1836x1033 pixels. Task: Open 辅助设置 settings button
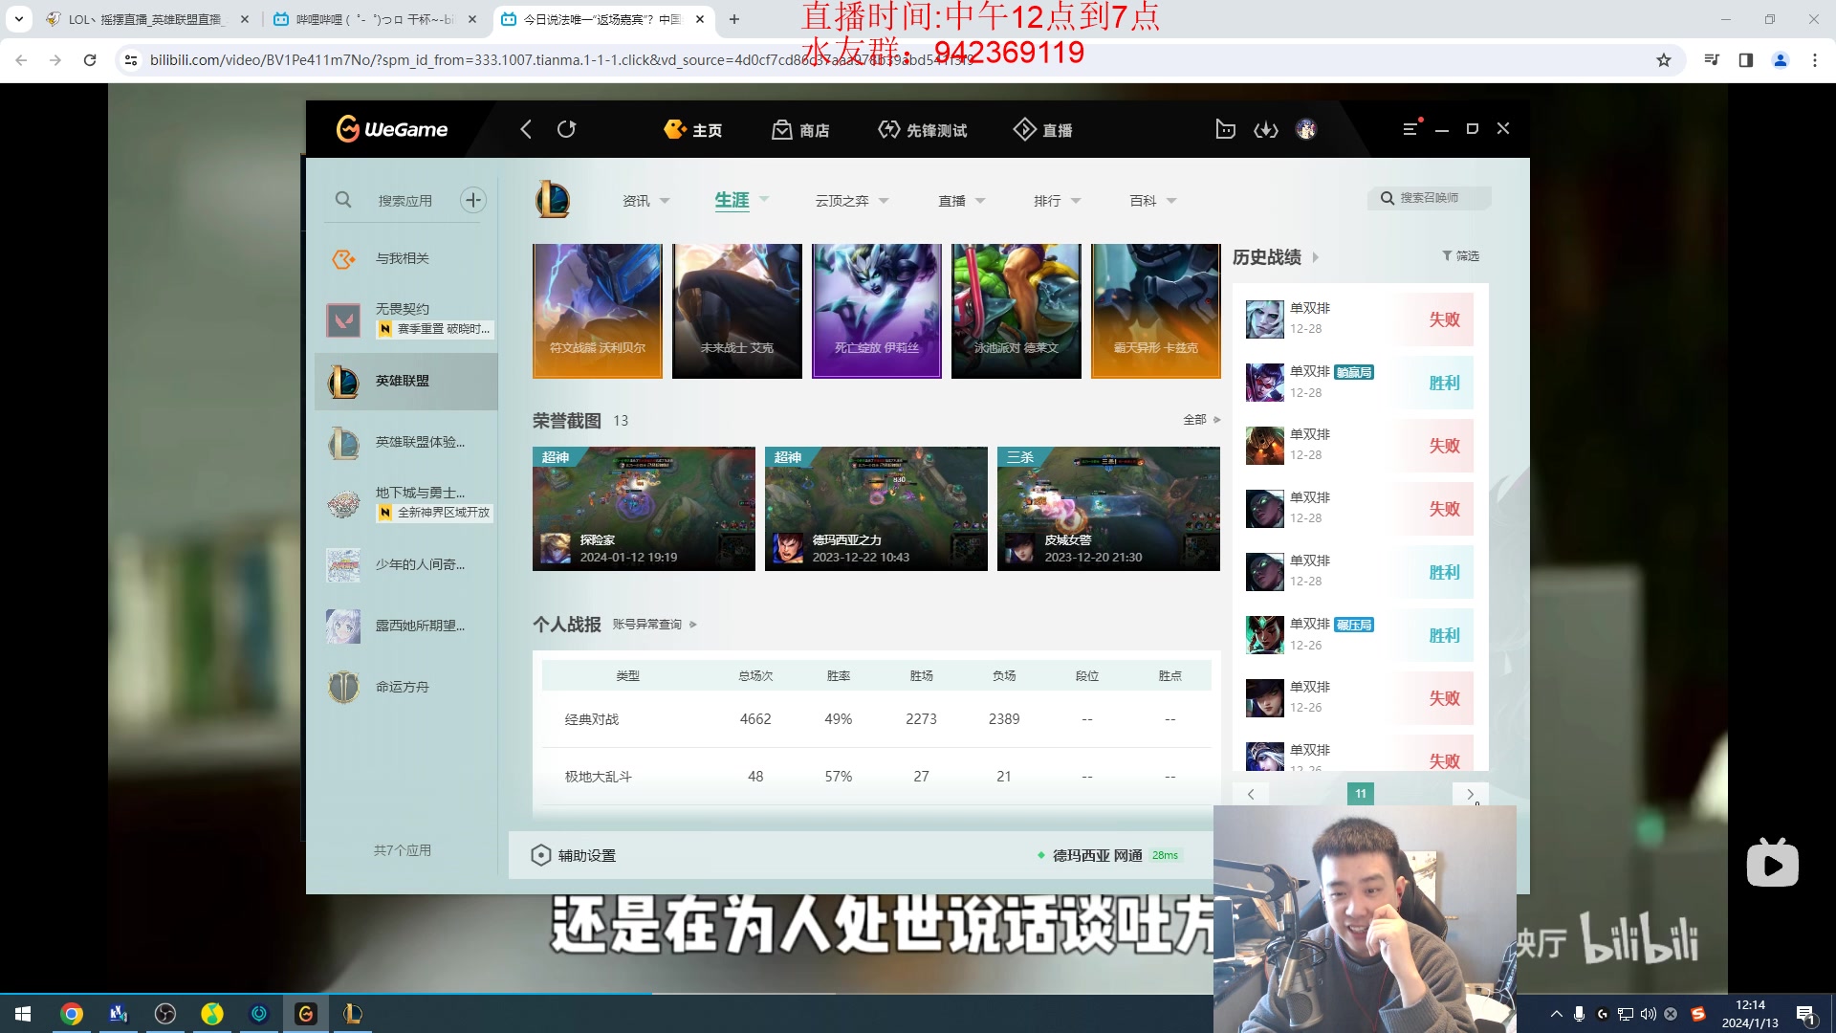coord(574,855)
